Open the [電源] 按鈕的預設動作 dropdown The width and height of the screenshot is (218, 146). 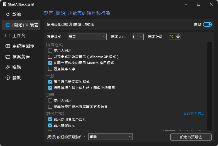tap(110, 137)
